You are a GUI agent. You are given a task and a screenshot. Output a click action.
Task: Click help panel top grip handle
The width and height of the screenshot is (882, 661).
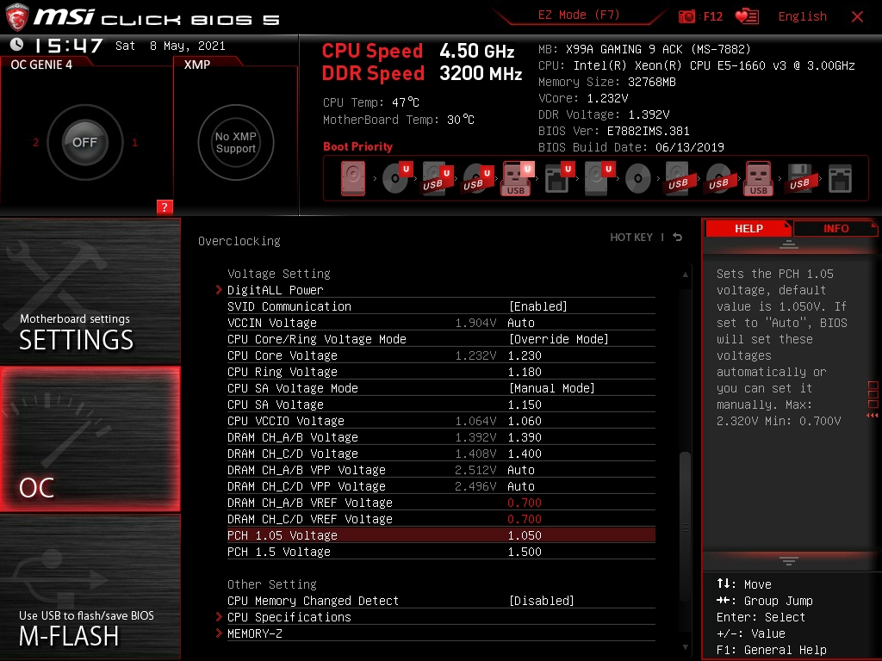789,244
